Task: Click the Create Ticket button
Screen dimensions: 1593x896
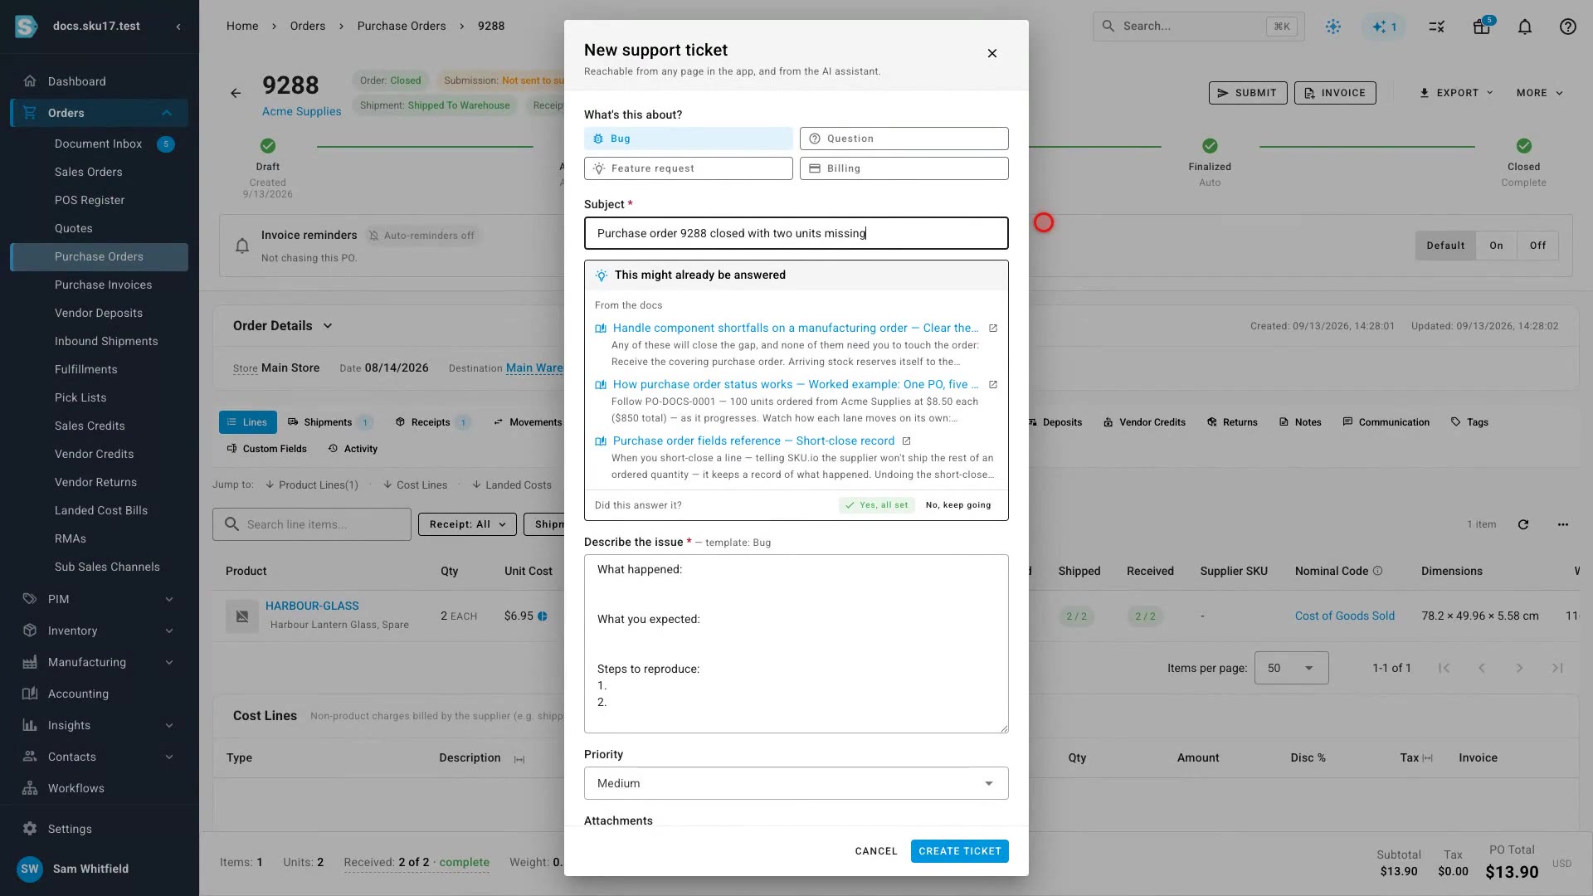Action: pyautogui.click(x=960, y=851)
